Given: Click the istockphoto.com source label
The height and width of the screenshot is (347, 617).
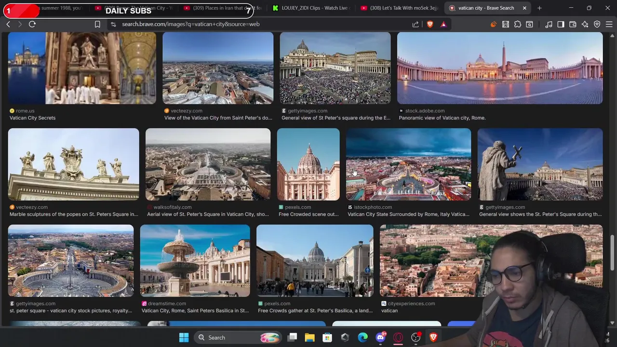Looking at the screenshot, I should [x=373, y=207].
